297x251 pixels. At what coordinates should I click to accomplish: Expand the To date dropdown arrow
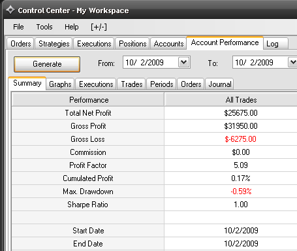(292, 62)
